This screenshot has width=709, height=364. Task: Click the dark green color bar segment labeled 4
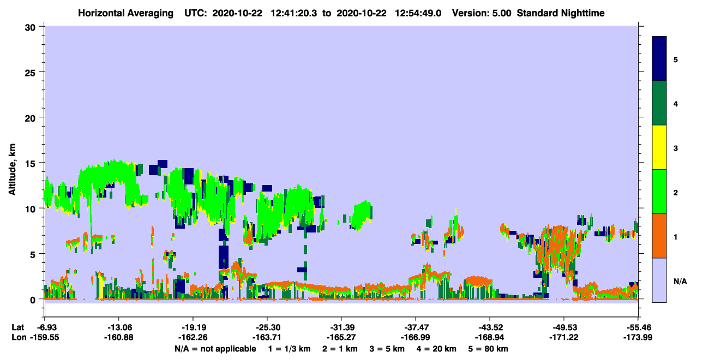659,103
